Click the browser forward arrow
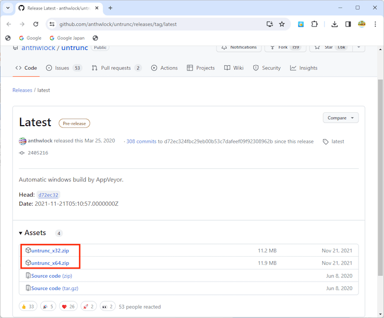Screen dimensions: 384x318 point(22,24)
